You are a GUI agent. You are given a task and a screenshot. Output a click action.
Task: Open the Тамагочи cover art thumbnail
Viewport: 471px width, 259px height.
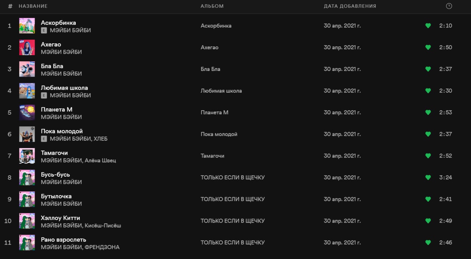[27, 156]
